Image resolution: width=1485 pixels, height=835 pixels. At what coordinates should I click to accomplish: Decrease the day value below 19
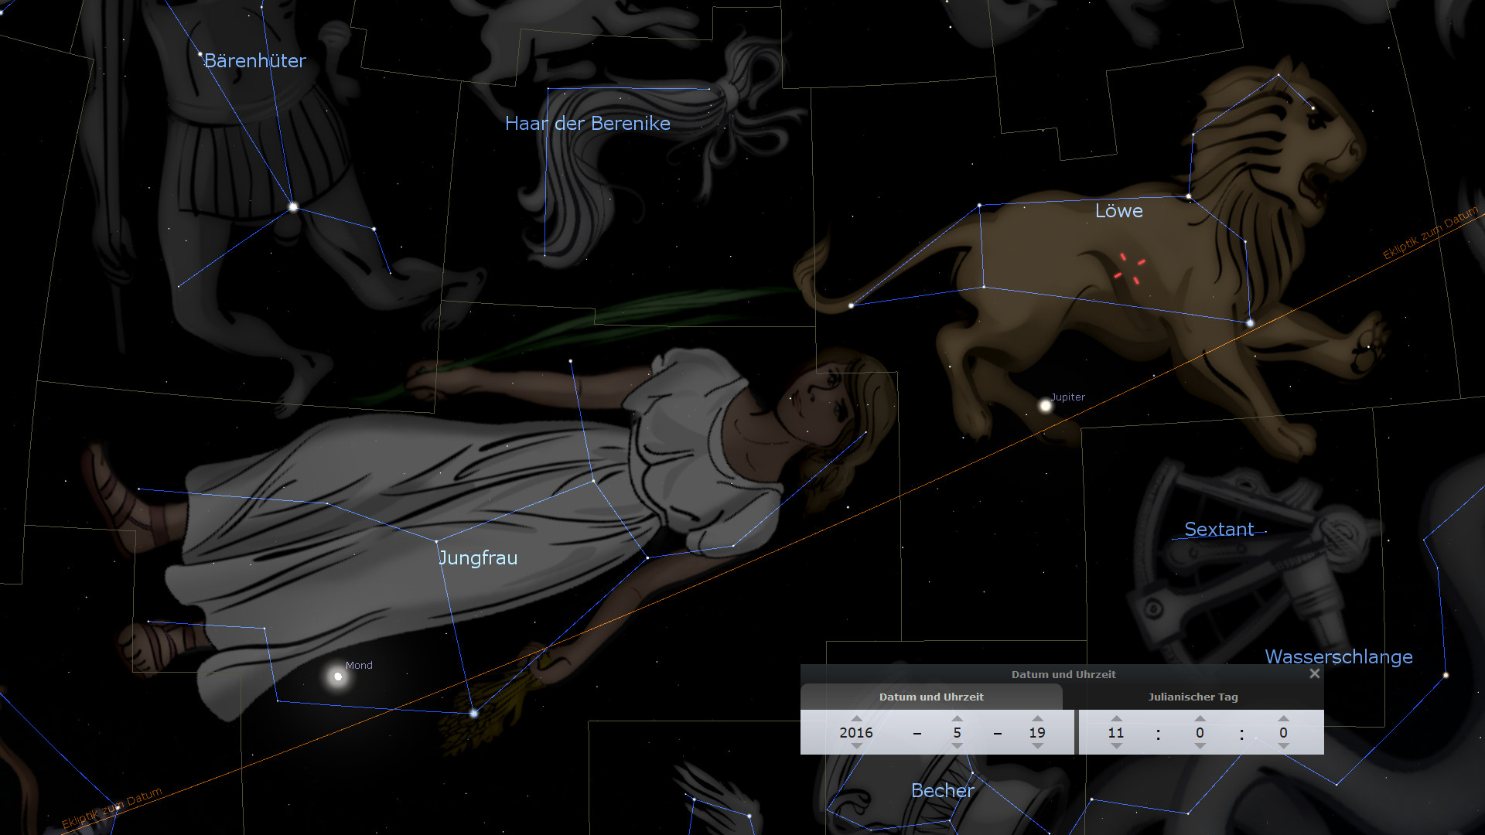tap(1038, 746)
